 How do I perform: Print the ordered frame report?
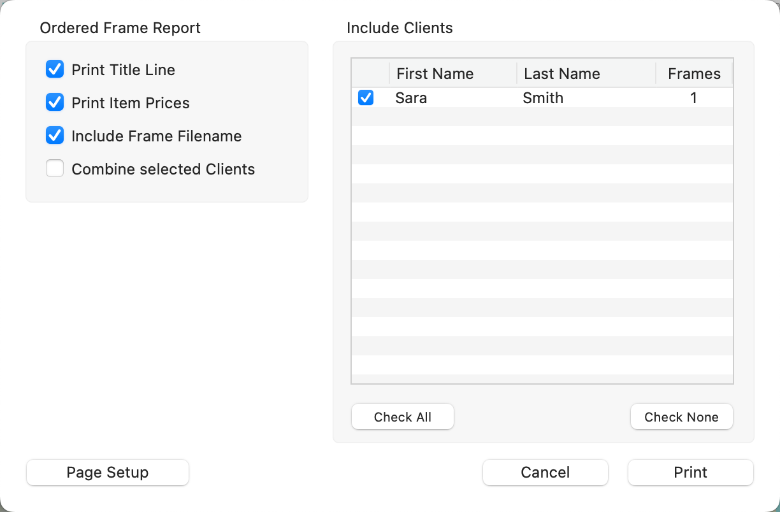click(690, 473)
